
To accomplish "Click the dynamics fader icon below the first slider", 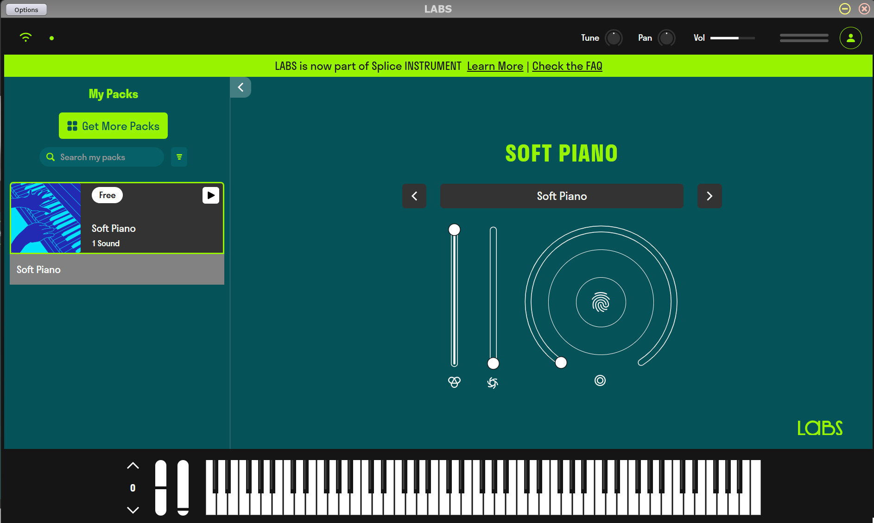I will point(454,382).
